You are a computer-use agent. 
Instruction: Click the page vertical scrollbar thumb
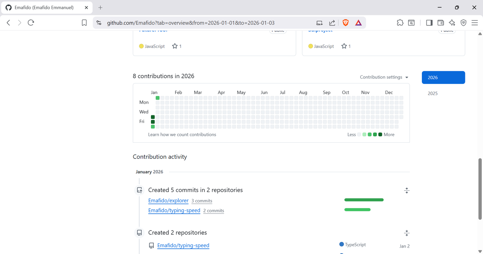pos(479,189)
